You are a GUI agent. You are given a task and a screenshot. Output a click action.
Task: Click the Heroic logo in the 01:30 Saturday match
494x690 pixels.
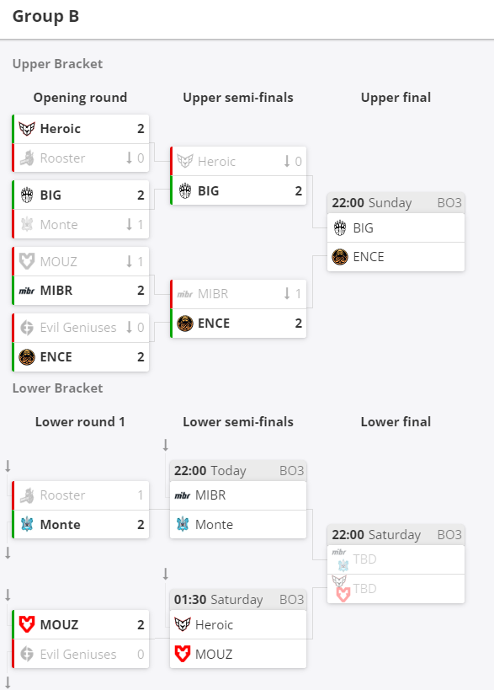click(x=183, y=624)
